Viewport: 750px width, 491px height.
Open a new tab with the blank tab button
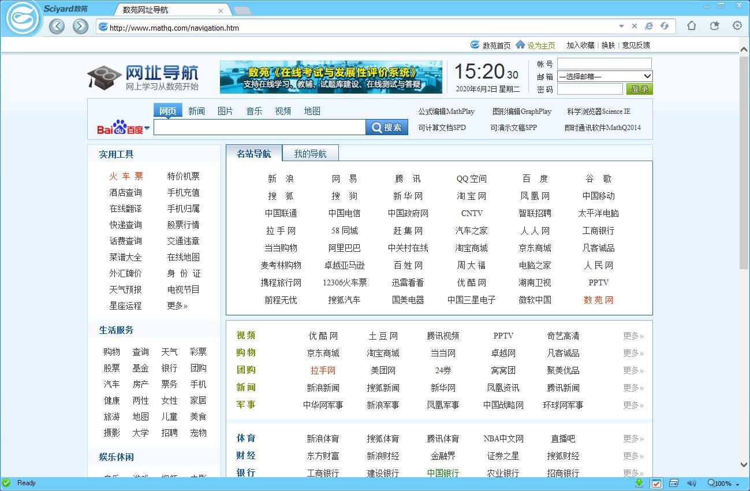(242, 11)
